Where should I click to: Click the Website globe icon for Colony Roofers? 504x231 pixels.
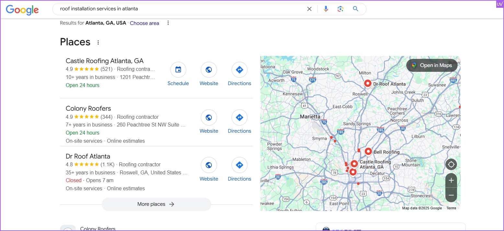point(209,117)
